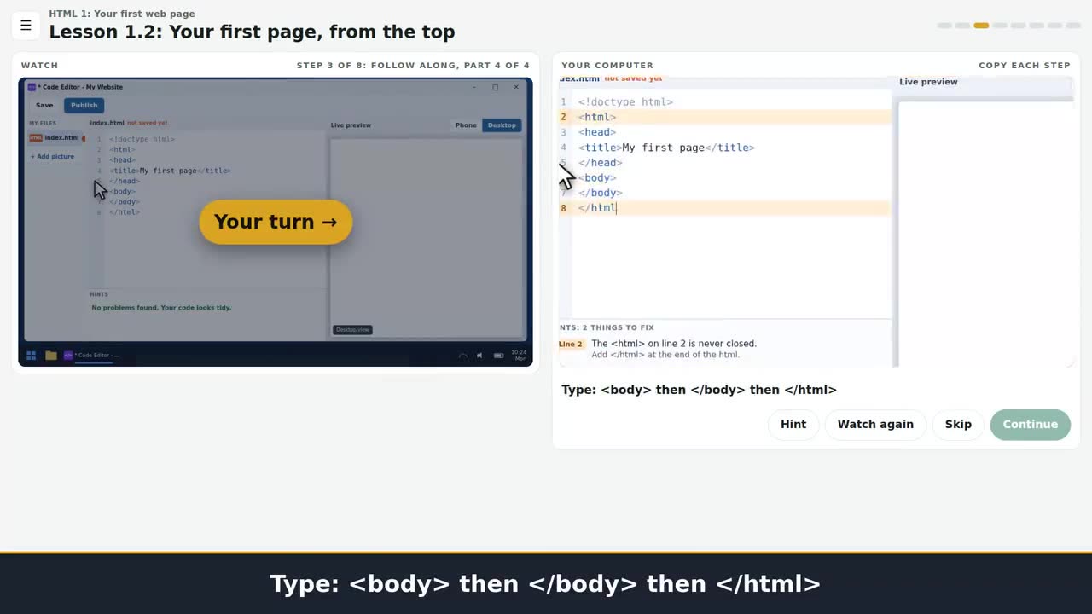1092x614 pixels.
Task: Click the My first page title line in Your Computer editor
Action: (x=666, y=148)
